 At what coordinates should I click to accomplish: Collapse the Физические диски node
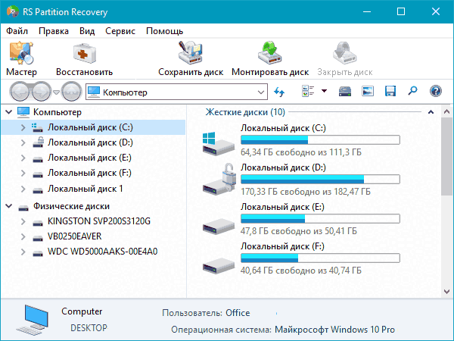click(x=9, y=206)
